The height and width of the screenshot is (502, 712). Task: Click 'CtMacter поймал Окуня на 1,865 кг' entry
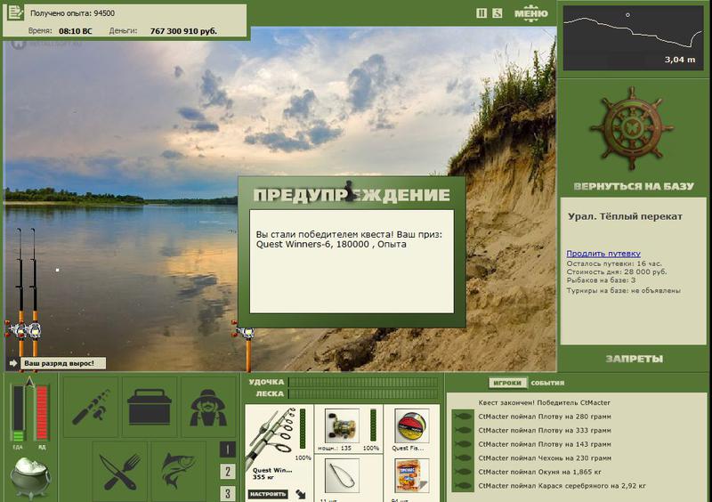tap(539, 472)
